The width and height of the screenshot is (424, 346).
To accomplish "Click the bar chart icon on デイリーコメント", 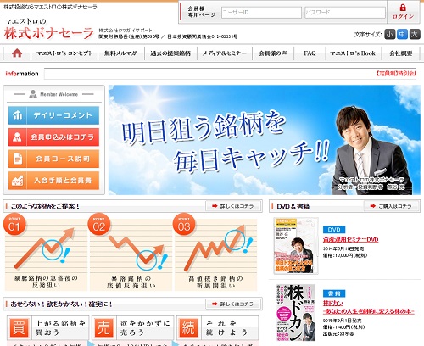I will pos(17,115).
